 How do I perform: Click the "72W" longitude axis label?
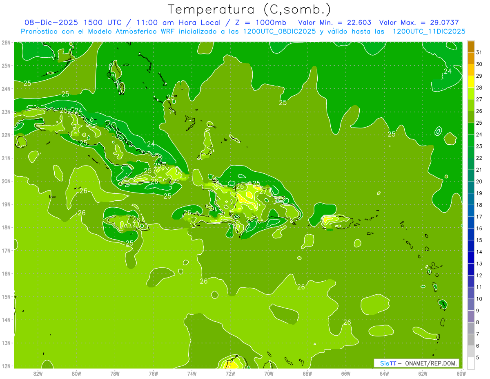click(230, 373)
